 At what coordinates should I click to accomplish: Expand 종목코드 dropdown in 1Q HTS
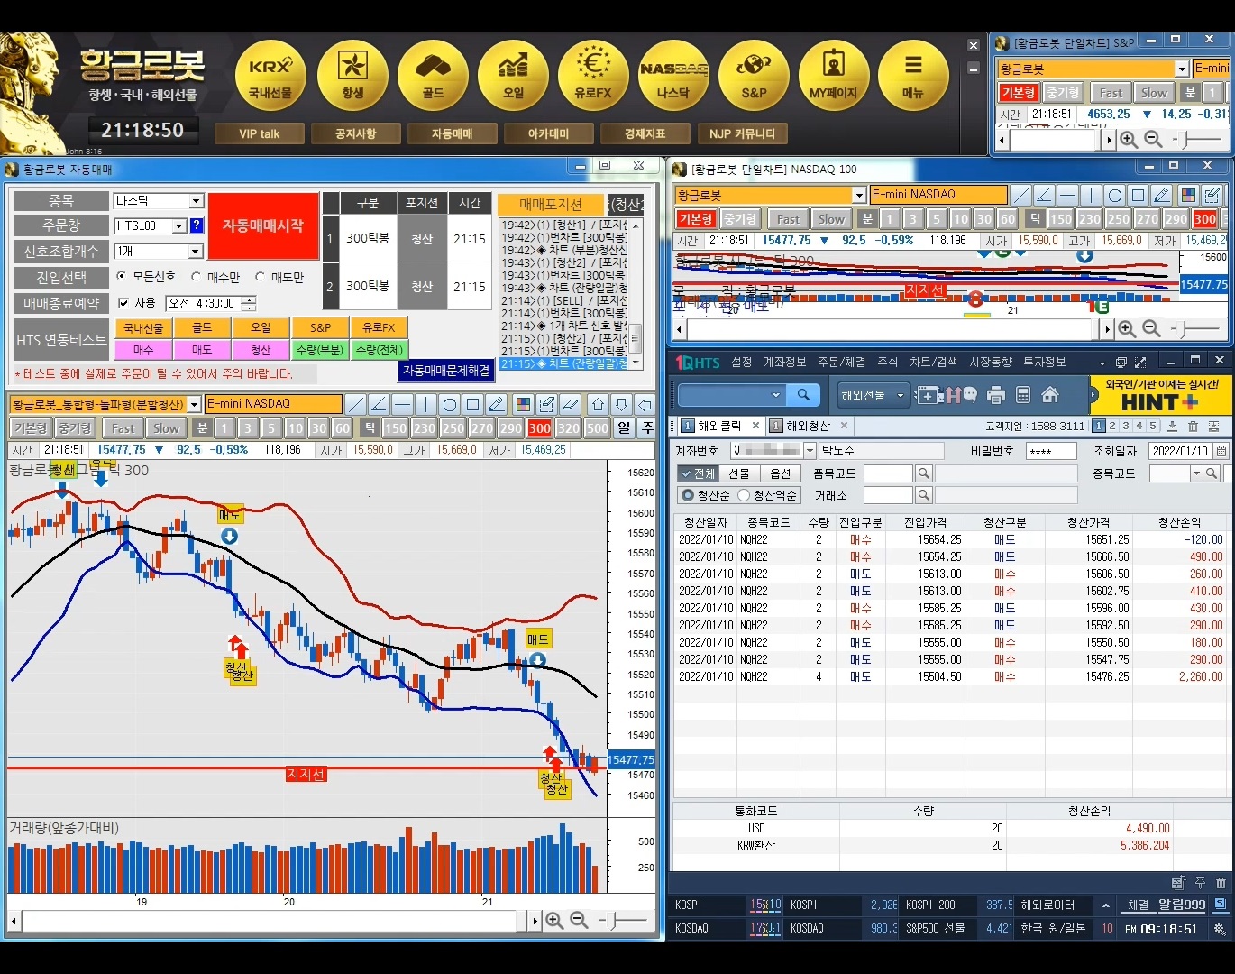pos(1196,473)
